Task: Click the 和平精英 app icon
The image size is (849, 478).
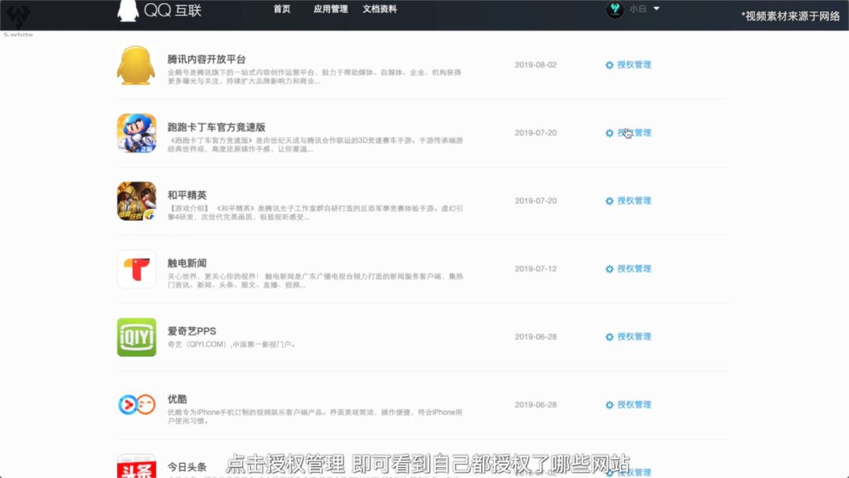Action: tap(136, 201)
